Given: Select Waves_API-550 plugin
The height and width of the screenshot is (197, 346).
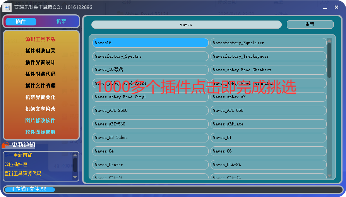Looking at the screenshot, I should 268,111.
